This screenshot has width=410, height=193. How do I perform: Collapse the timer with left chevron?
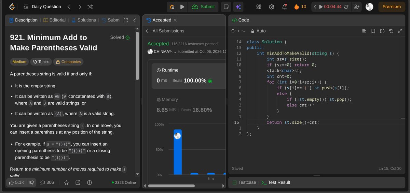point(315,6)
